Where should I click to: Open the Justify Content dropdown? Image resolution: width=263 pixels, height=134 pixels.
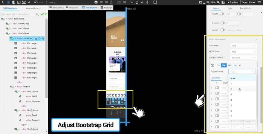coord(243,57)
